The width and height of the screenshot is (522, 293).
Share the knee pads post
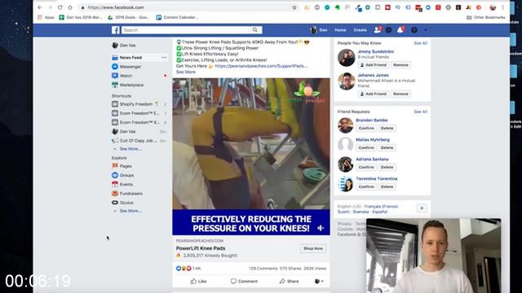(x=289, y=282)
